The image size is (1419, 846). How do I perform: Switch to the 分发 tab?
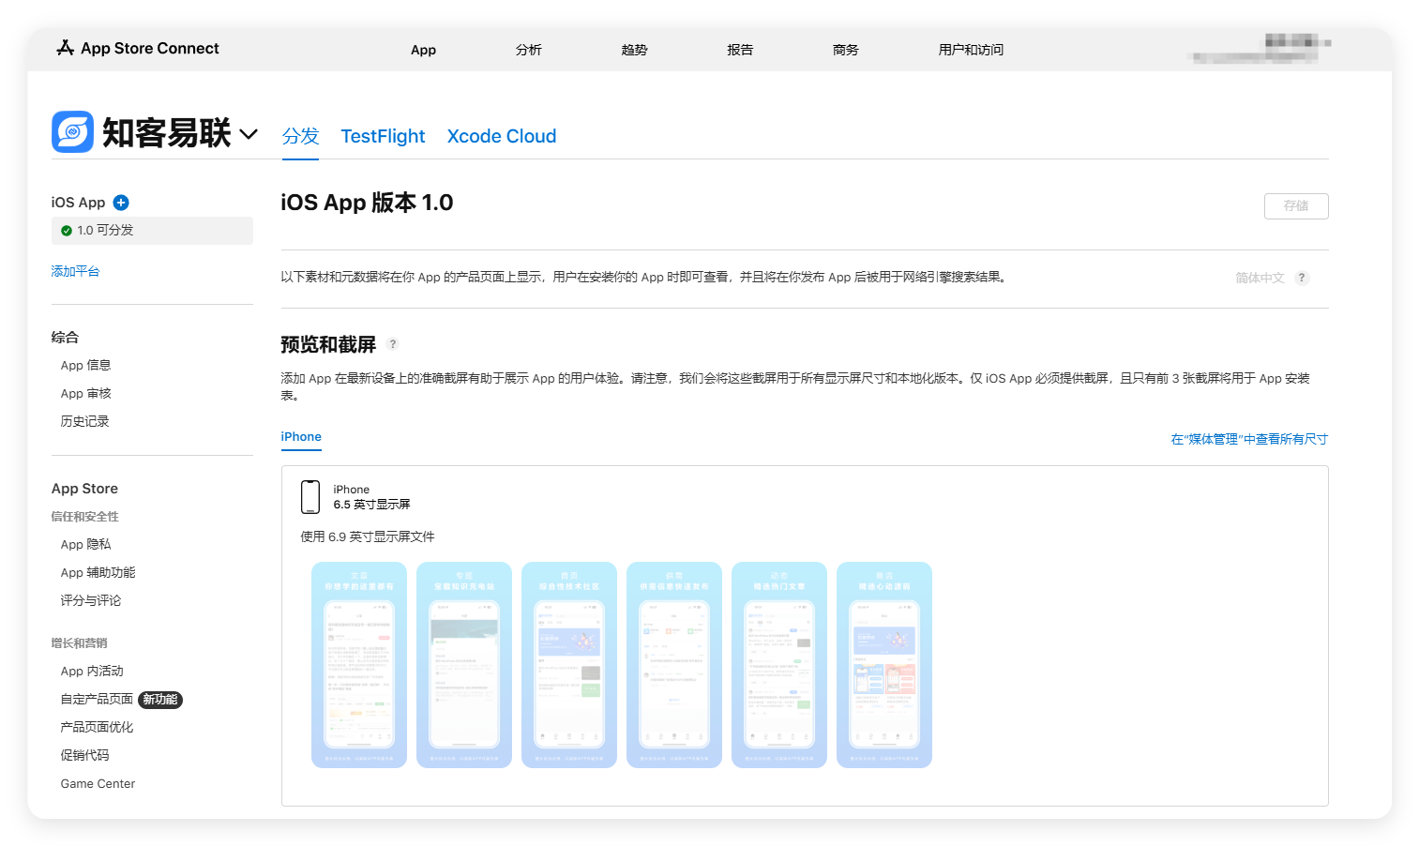300,136
